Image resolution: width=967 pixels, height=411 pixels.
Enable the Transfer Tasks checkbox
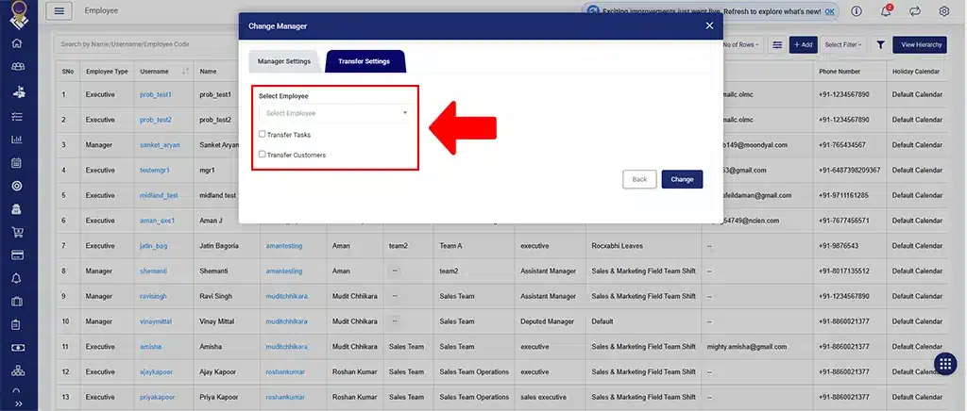[x=263, y=134]
